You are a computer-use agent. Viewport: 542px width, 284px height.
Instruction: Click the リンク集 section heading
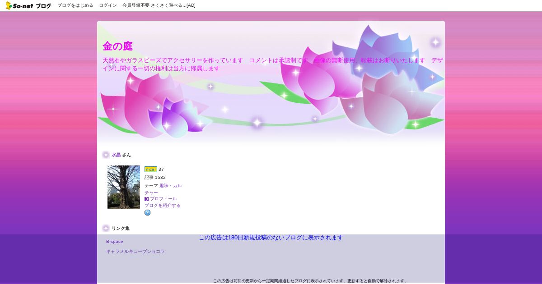(x=121, y=229)
